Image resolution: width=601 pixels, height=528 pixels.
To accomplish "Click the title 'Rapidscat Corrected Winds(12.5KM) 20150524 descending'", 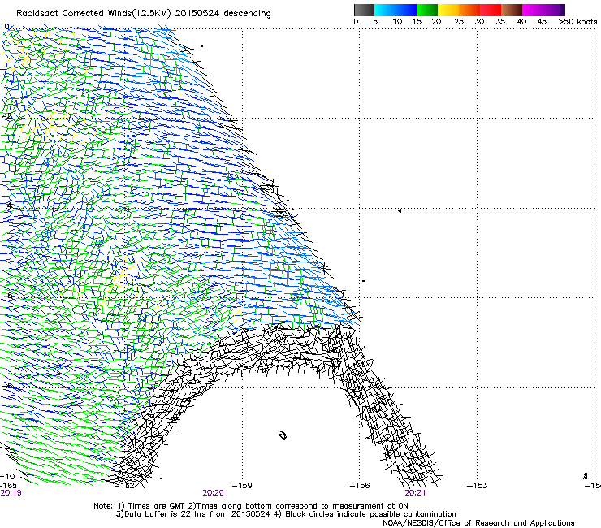I will pos(144,14).
